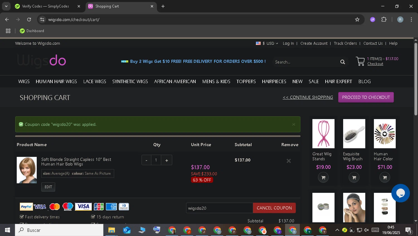Open SYNTHETIC WIGS menu
This screenshot has height=236, width=418.
130,81
